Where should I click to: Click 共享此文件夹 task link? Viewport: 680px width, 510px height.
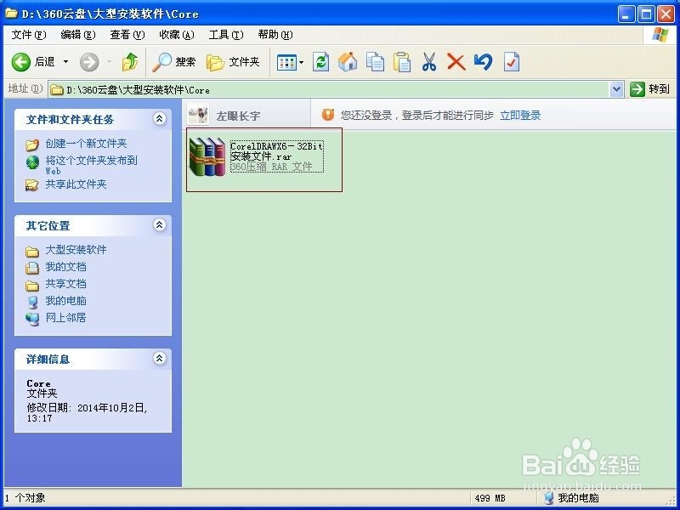tap(76, 184)
